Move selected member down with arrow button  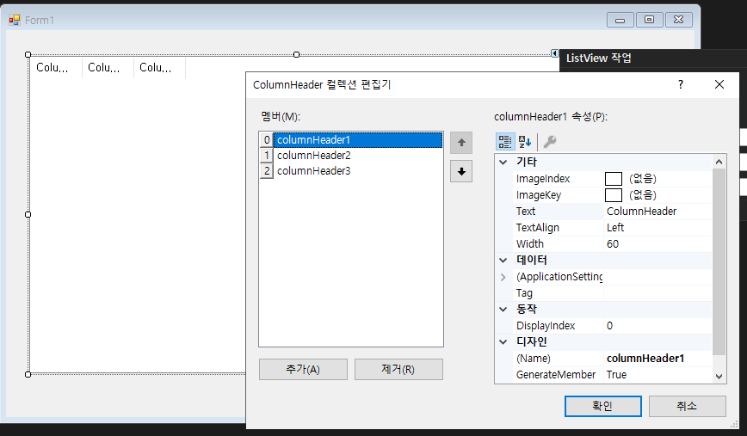[461, 171]
